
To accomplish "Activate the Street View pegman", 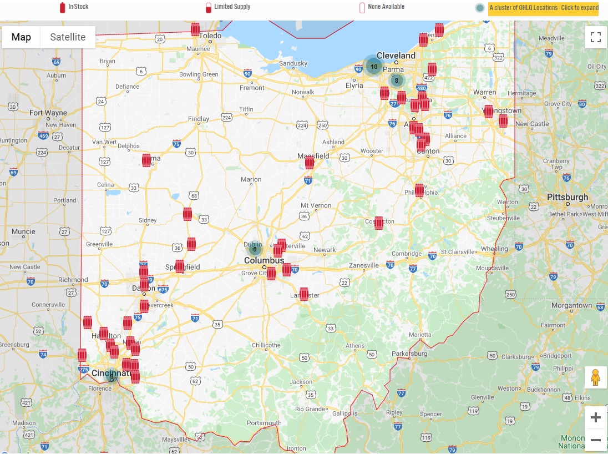I will tap(595, 377).
